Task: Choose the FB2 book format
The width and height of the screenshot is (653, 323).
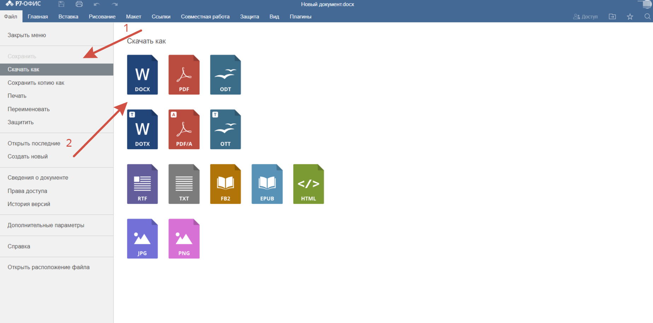Action: pyautogui.click(x=225, y=184)
